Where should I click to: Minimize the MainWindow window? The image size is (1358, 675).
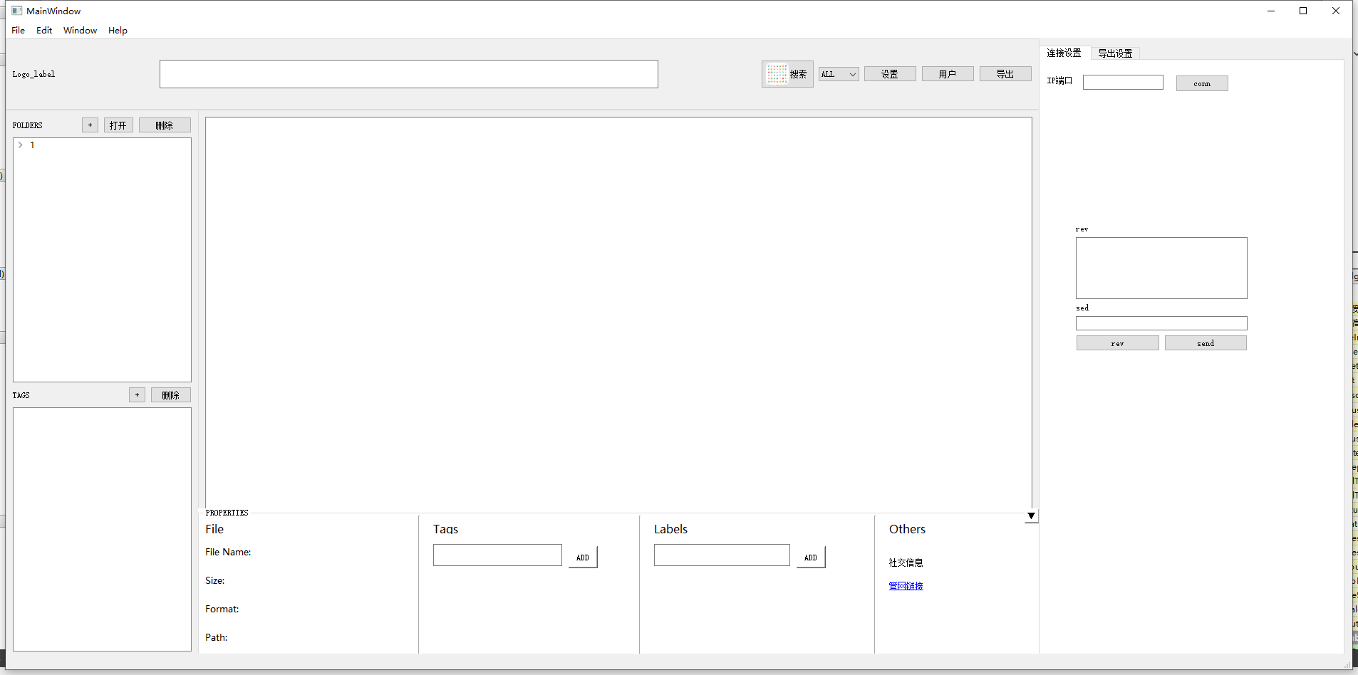[1270, 11]
